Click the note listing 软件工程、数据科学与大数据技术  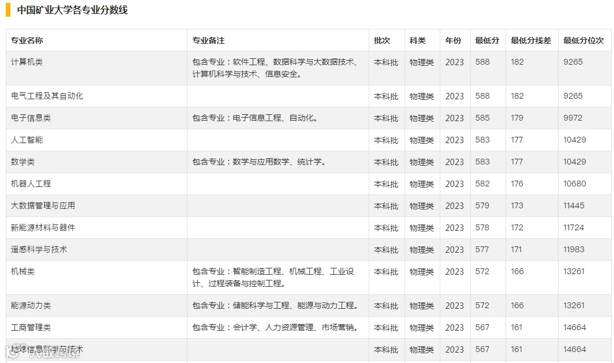click(x=275, y=68)
